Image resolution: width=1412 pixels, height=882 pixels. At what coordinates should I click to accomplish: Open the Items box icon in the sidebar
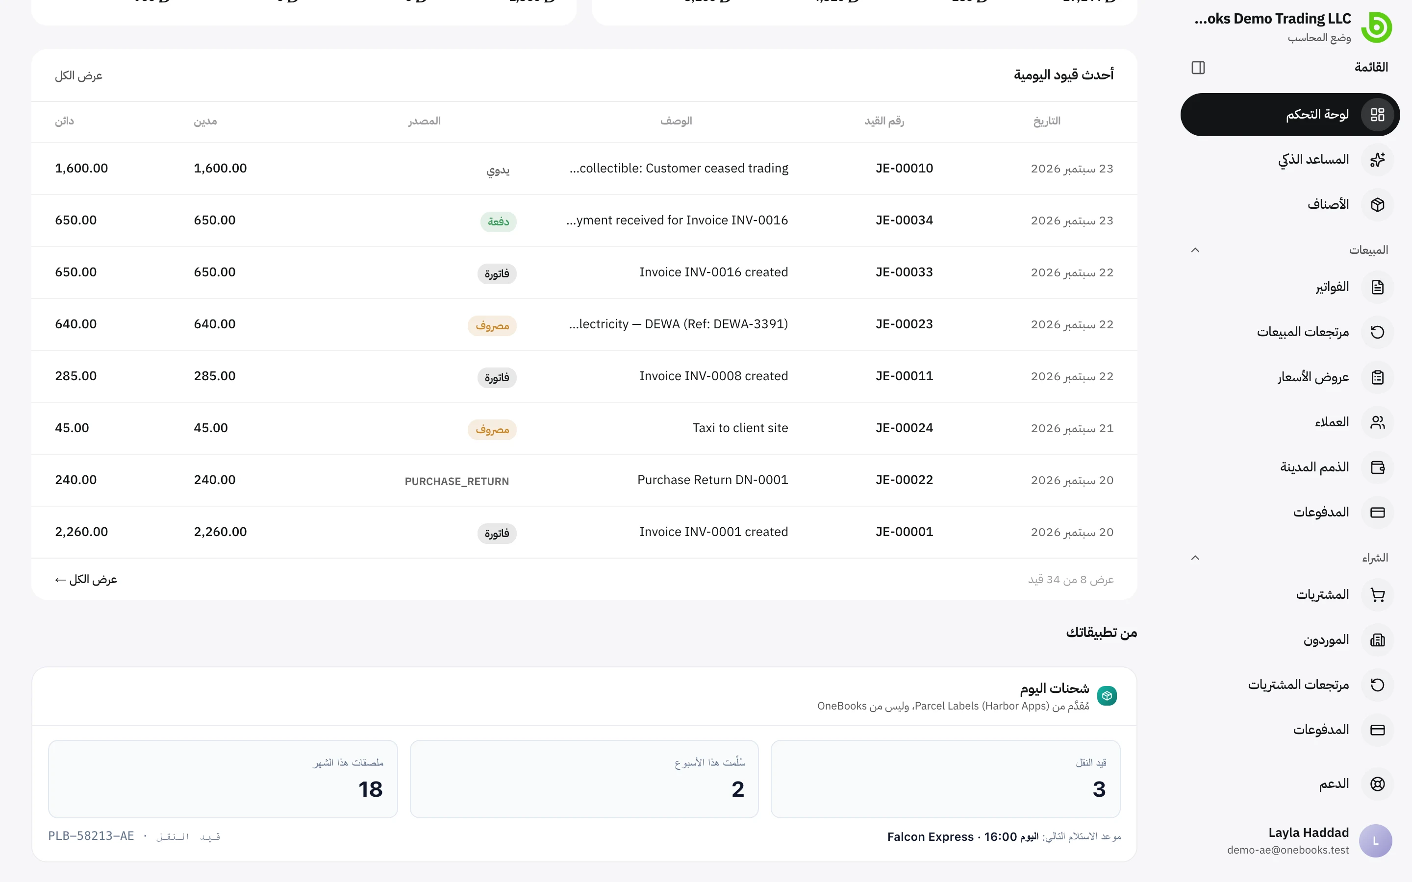pos(1377,205)
